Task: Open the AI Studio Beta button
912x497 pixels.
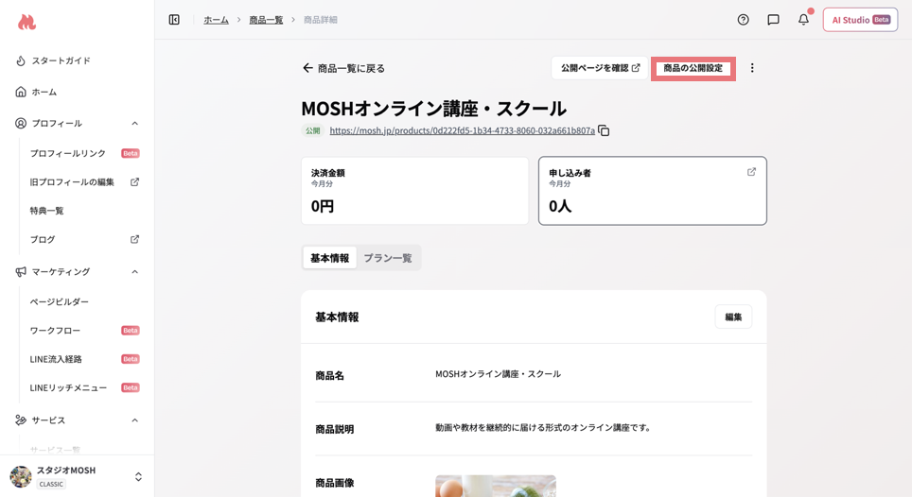Action: pyautogui.click(x=860, y=20)
